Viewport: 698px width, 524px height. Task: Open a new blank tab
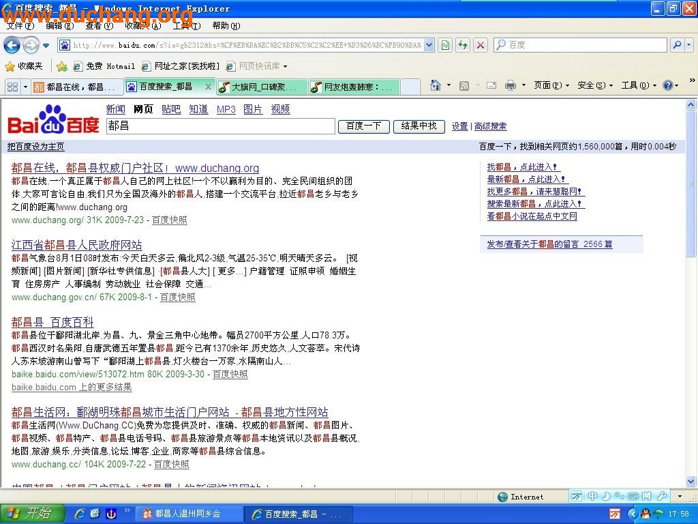(x=410, y=87)
